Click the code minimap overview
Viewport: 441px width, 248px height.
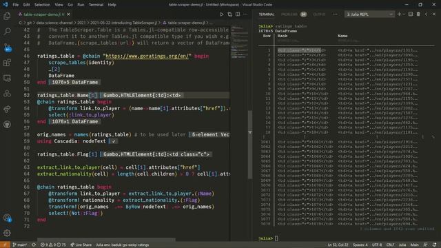[x=240, y=42]
